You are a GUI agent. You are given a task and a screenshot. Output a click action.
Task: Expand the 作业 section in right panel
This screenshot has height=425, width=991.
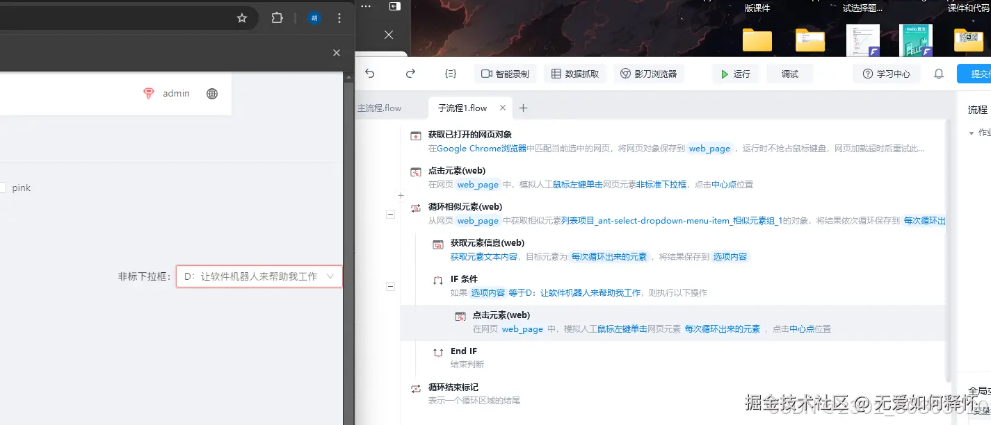tap(972, 132)
